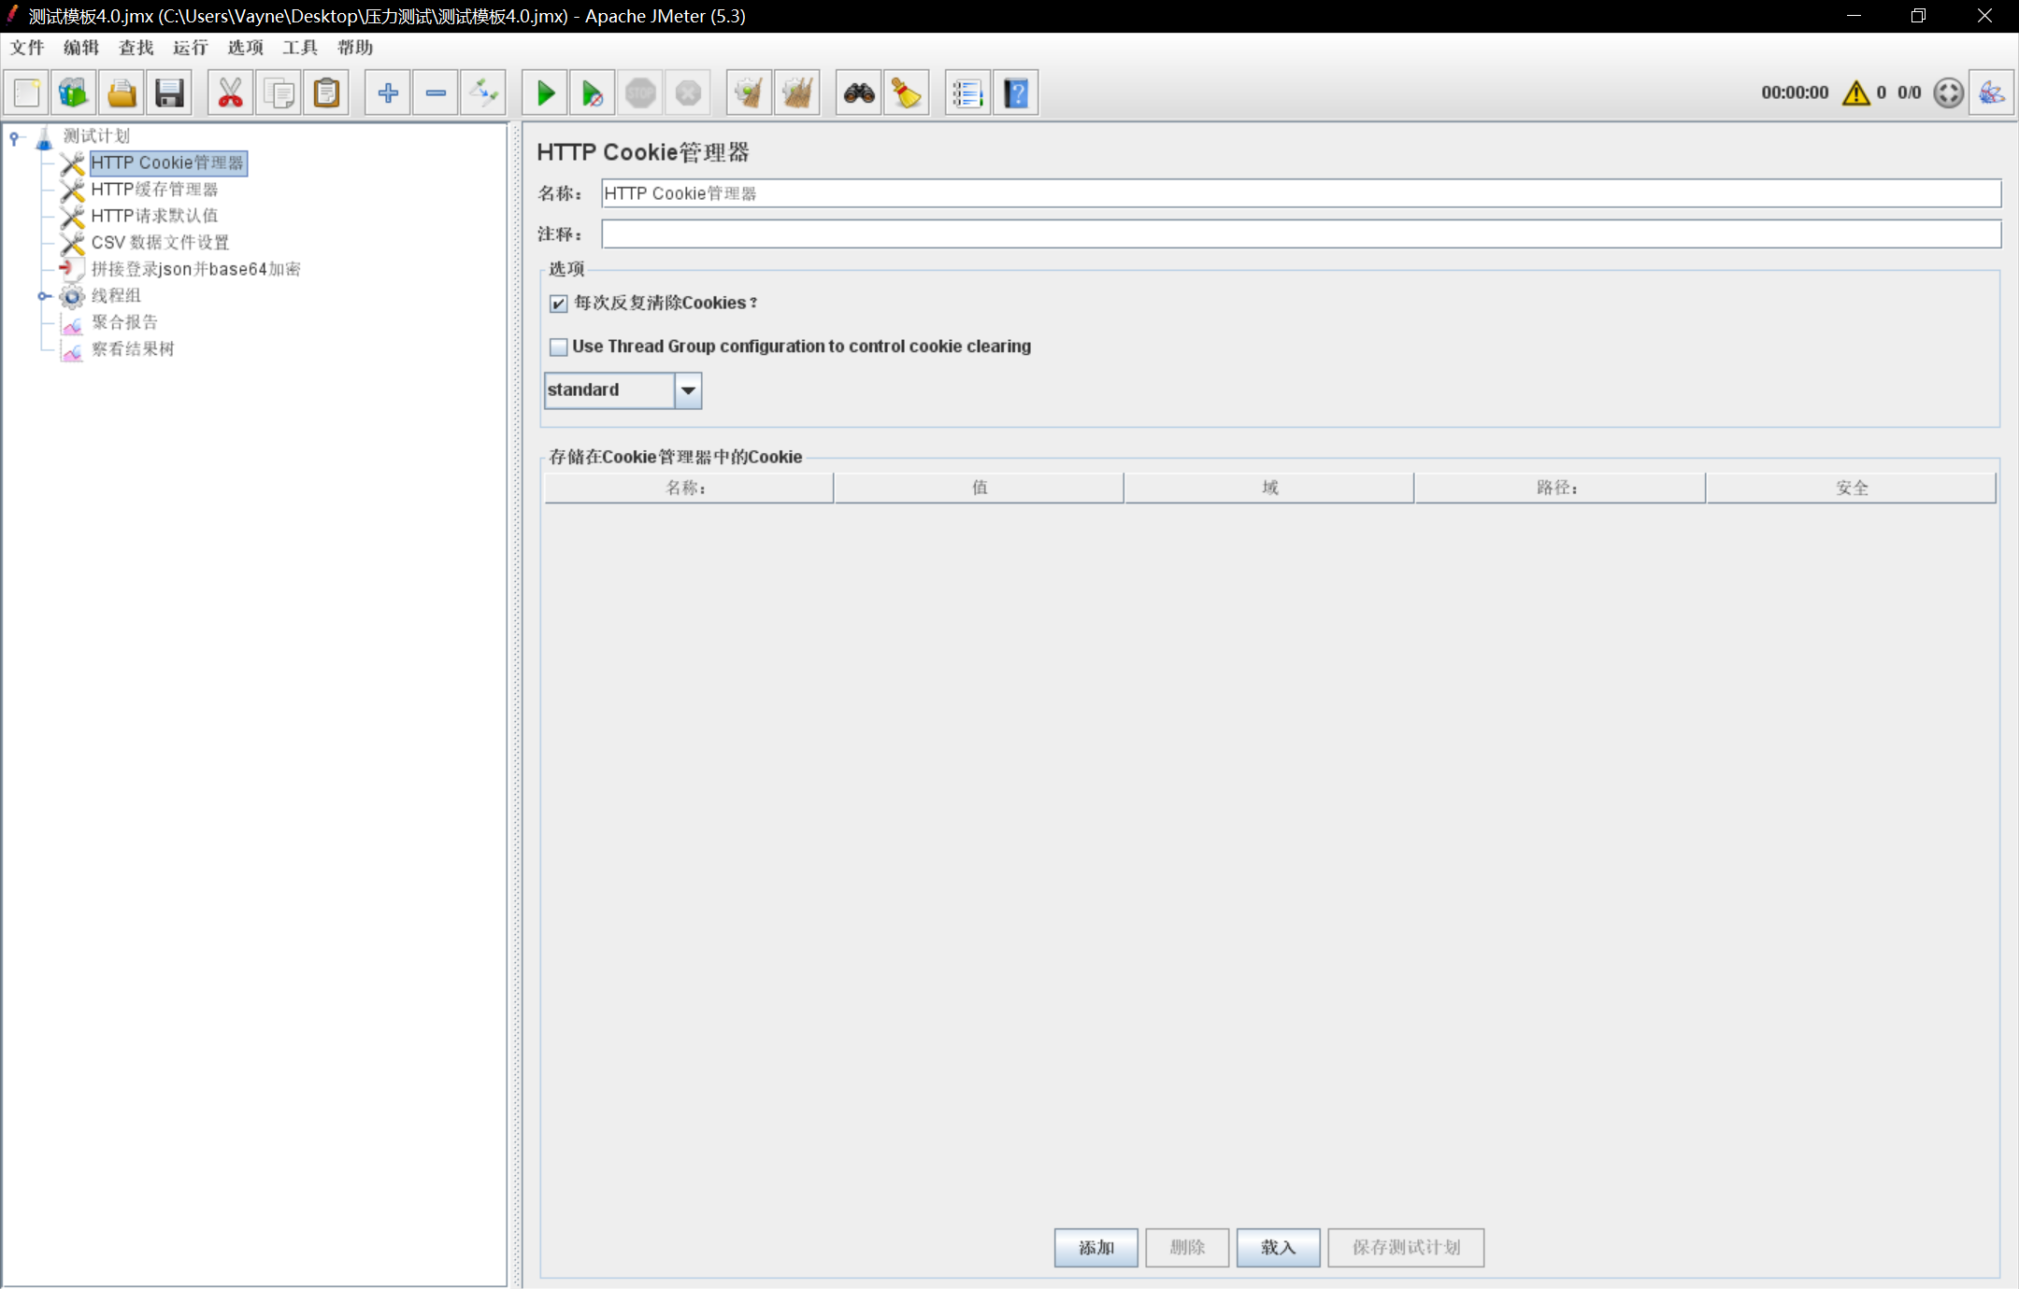Viewport: 2019px width, 1289px height.
Task: Open the standard cookie policy dropdown
Action: coord(688,390)
